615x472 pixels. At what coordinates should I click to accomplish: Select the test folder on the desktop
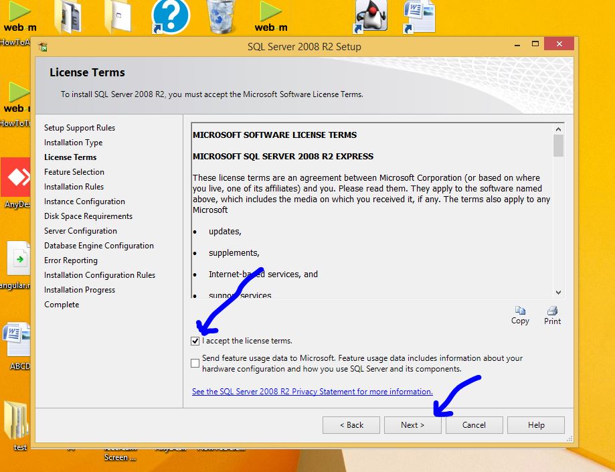[17, 420]
